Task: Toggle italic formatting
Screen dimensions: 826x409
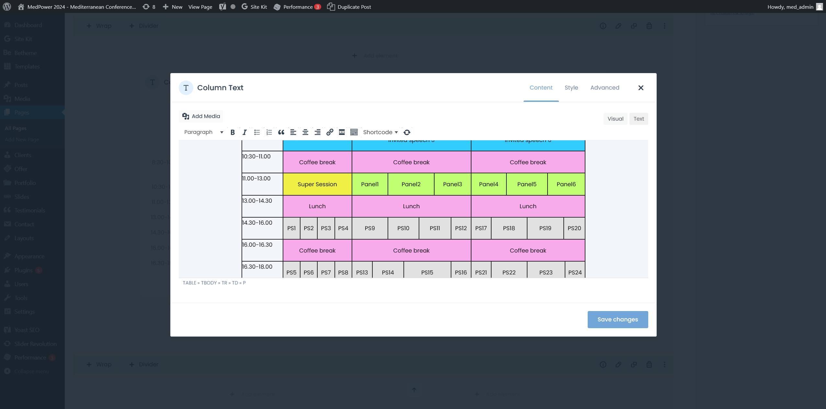Action: click(244, 132)
